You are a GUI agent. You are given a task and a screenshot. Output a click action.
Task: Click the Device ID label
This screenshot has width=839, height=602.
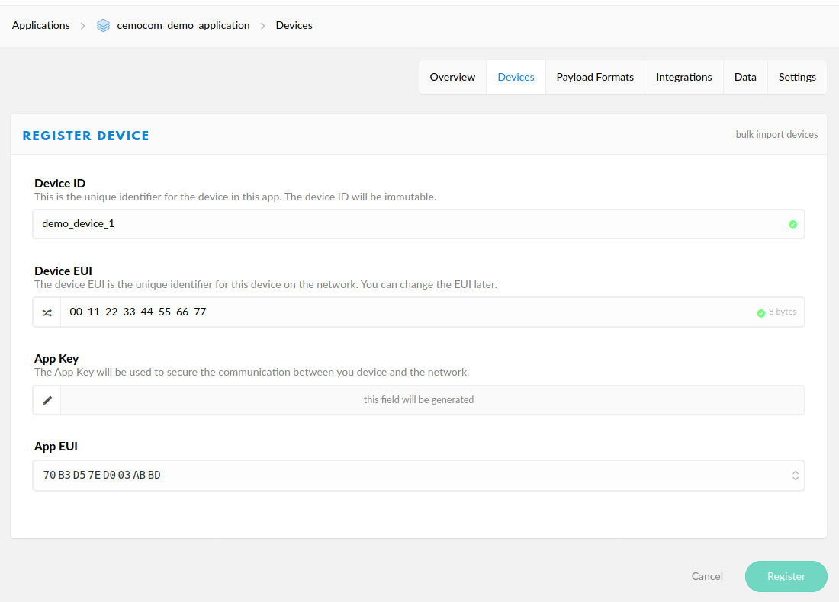click(x=60, y=184)
